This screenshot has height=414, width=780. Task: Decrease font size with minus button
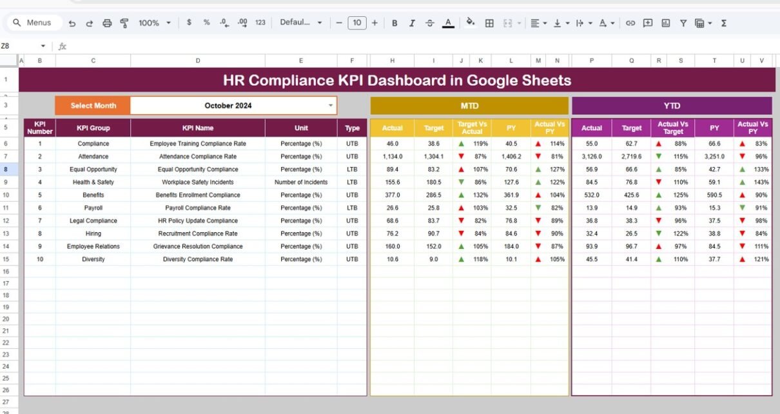[339, 23]
